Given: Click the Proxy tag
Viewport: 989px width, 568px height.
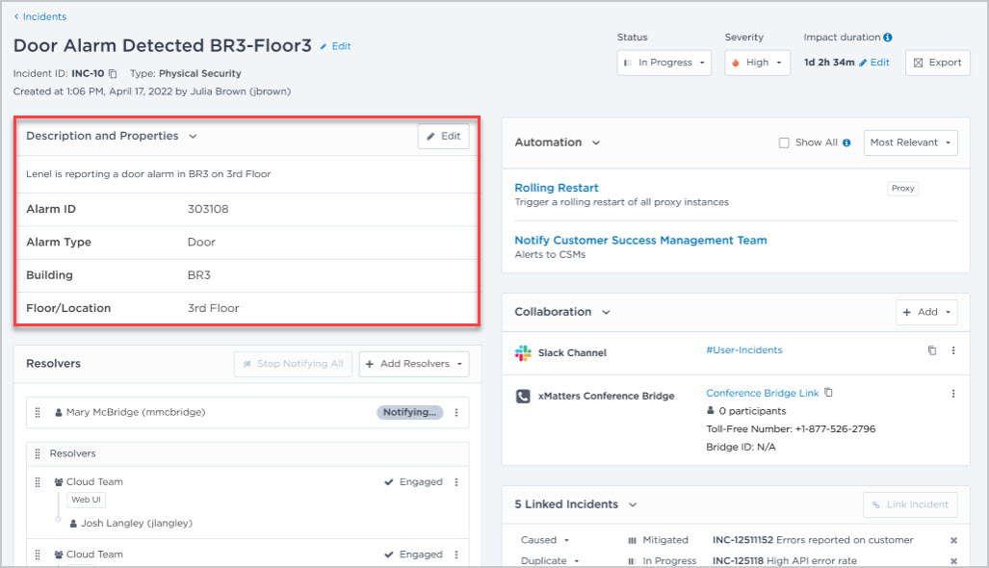Looking at the screenshot, I should [902, 189].
